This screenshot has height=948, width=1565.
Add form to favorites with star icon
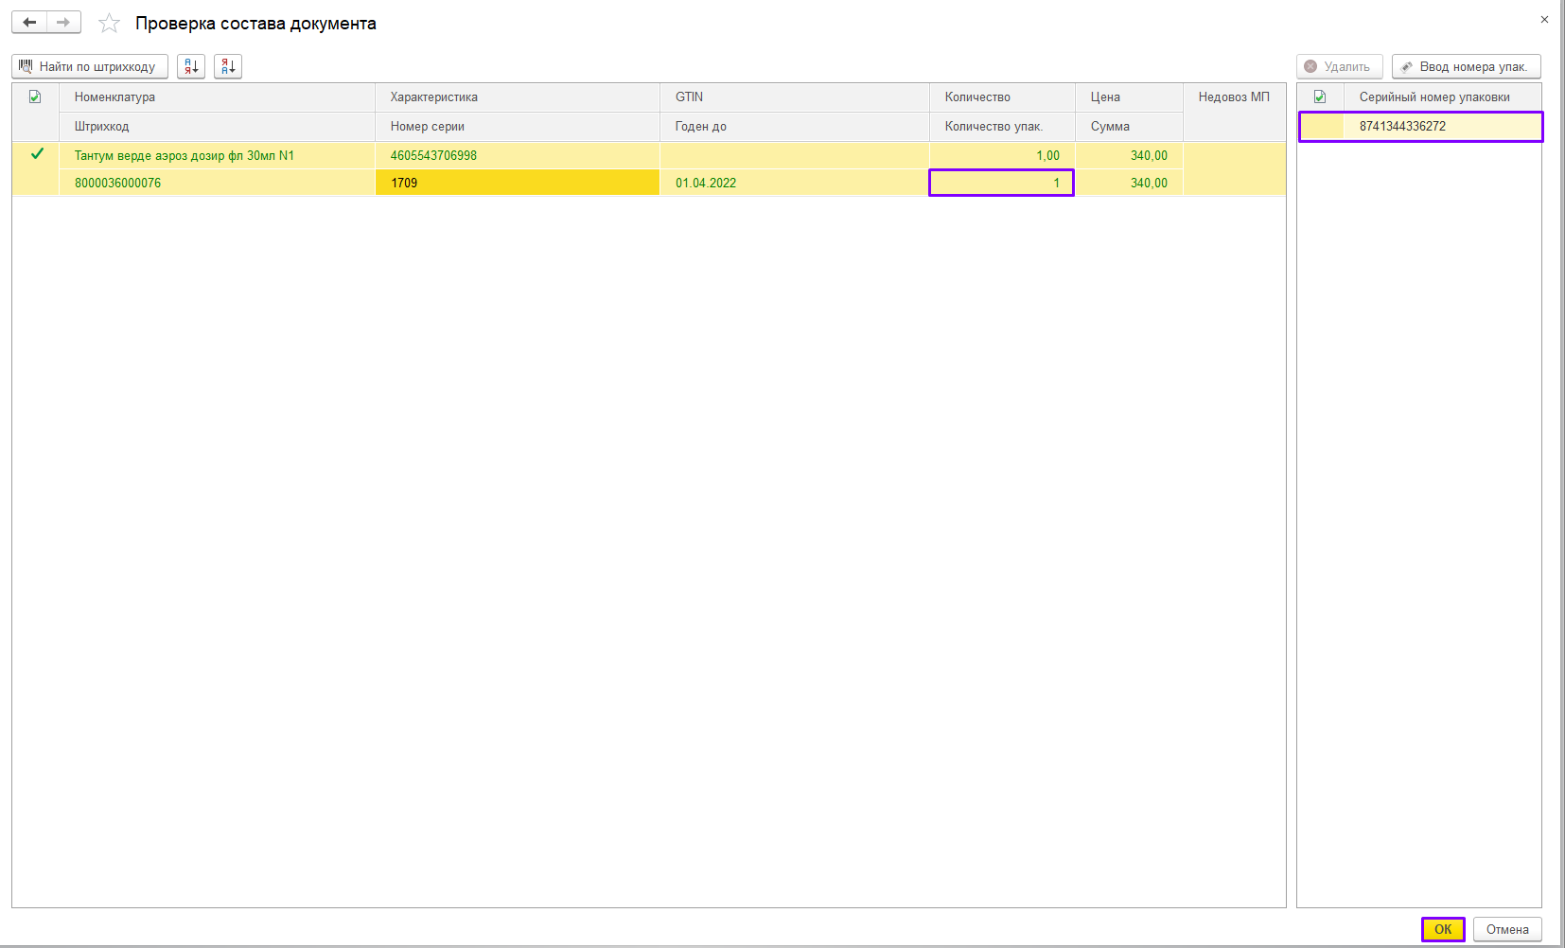tap(110, 24)
